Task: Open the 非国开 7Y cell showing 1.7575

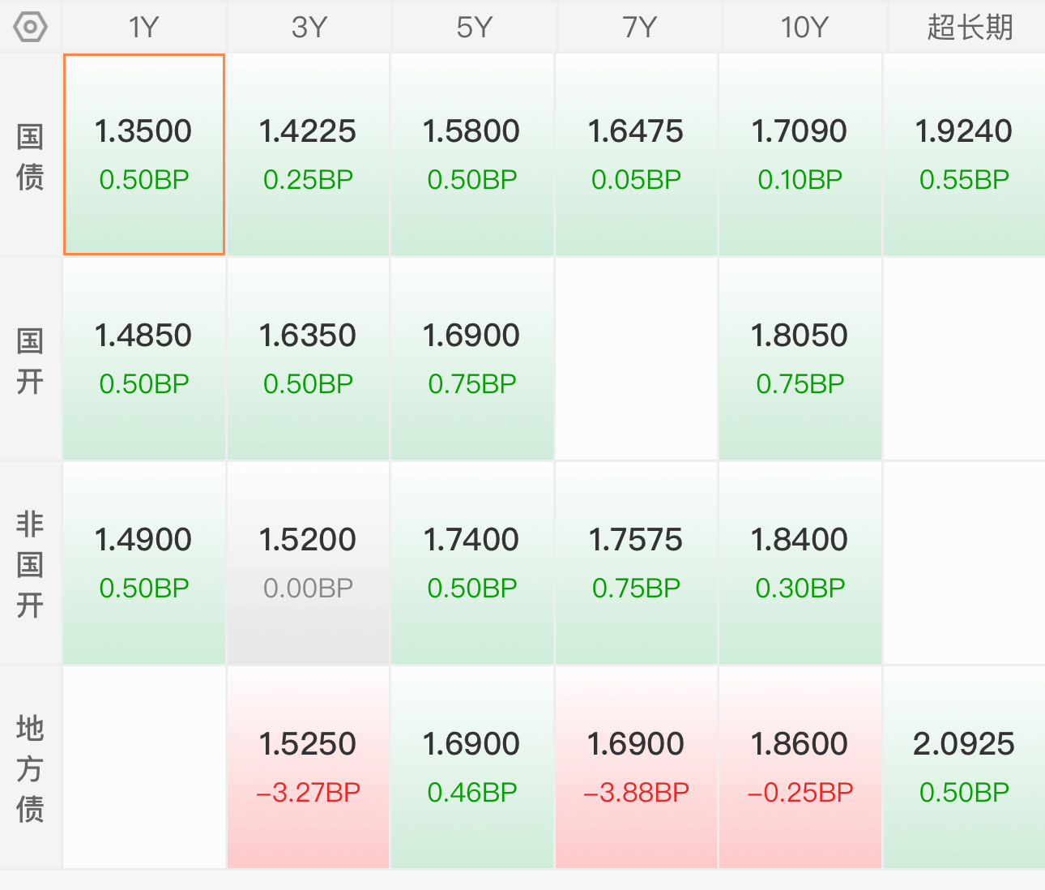Action: tap(636, 563)
